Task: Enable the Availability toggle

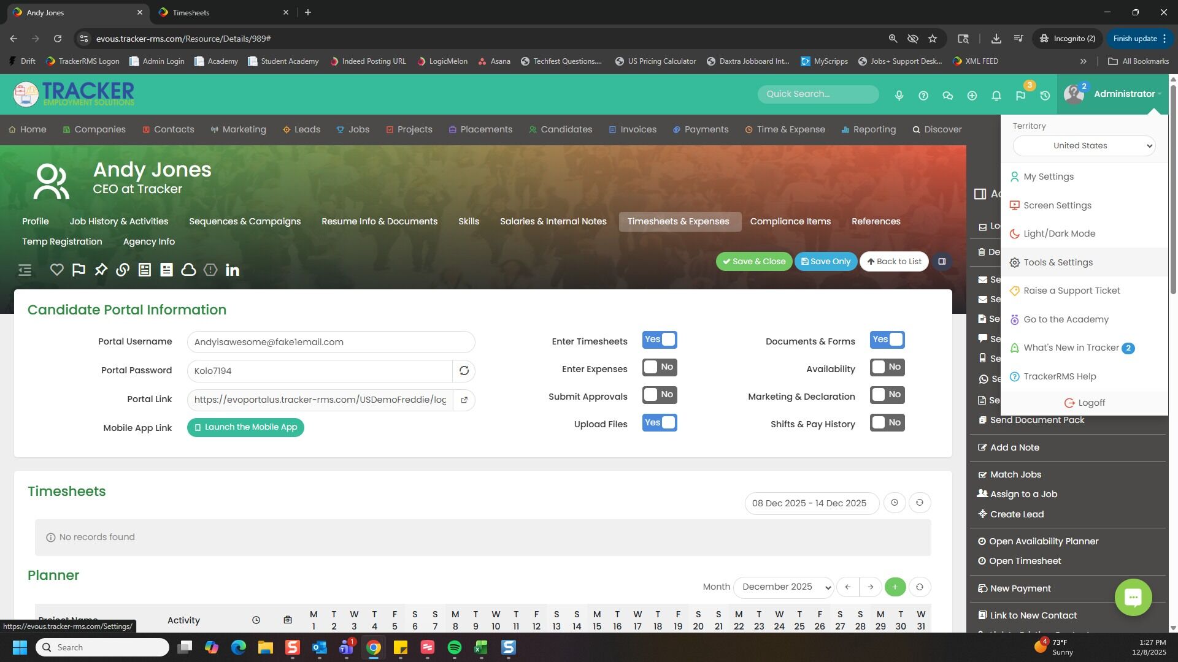Action: (x=887, y=367)
